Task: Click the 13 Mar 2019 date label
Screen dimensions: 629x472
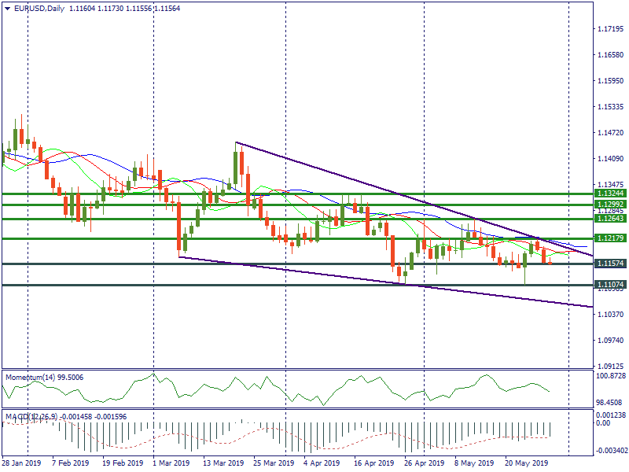Action: pos(223,463)
